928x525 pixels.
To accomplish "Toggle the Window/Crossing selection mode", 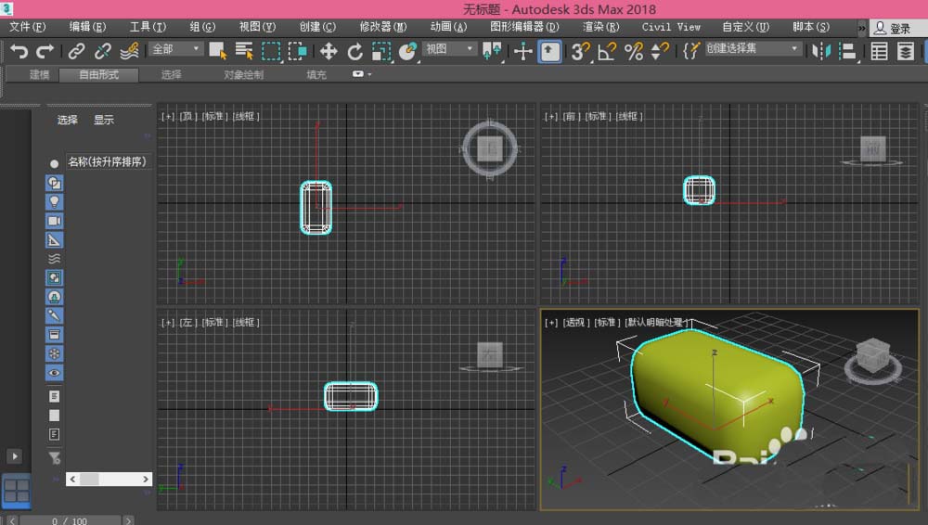I will [297, 52].
